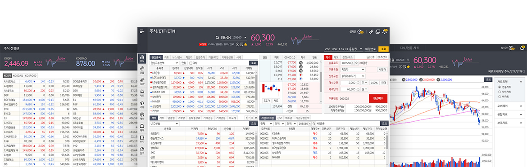Click the notification bell icon

[x=385, y=31]
